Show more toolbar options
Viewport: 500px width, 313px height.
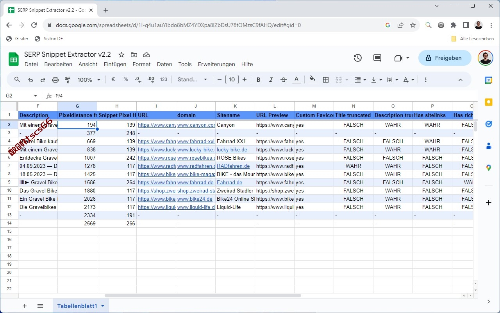pos(425,79)
